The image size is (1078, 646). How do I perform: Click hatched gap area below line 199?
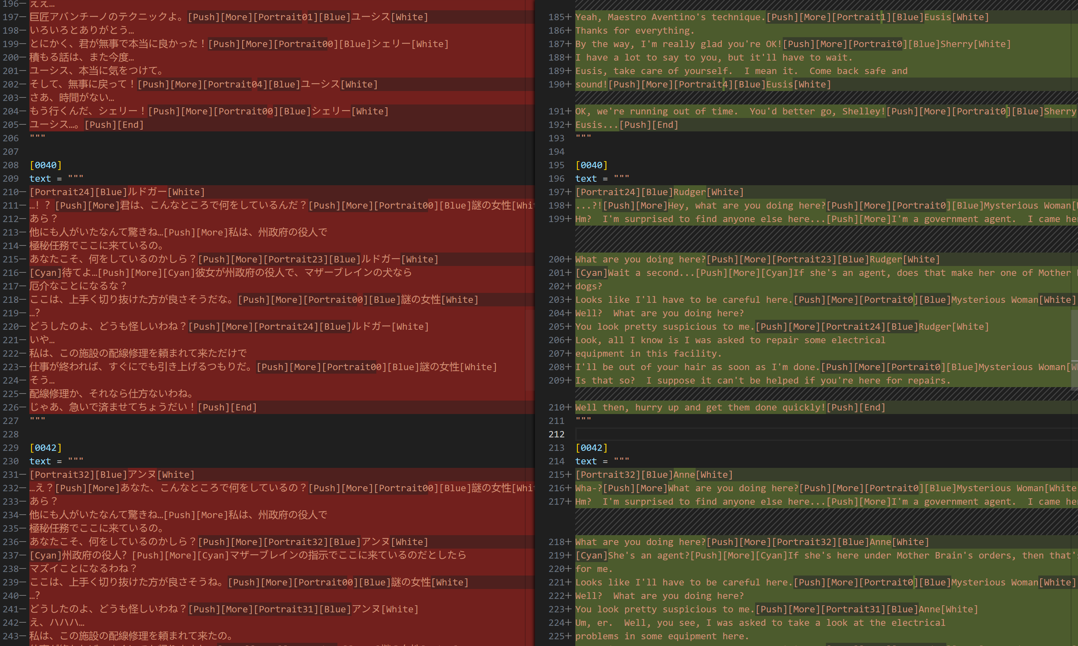tap(783, 239)
